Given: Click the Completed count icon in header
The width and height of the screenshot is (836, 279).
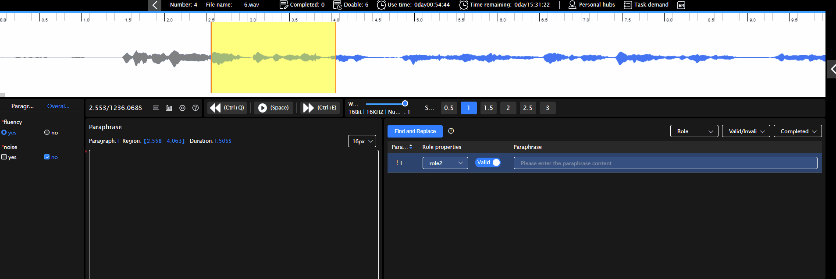Looking at the screenshot, I should pos(284,5).
